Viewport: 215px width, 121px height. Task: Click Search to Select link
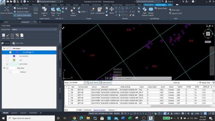click(x=99, y=110)
